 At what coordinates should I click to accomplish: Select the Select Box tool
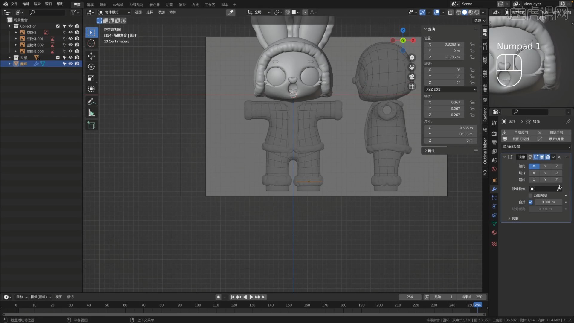[x=91, y=32]
